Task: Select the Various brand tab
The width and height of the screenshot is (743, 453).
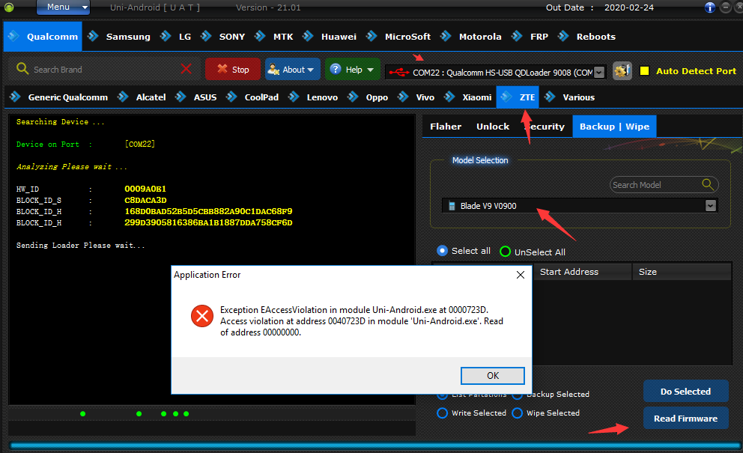Action: tap(569, 97)
